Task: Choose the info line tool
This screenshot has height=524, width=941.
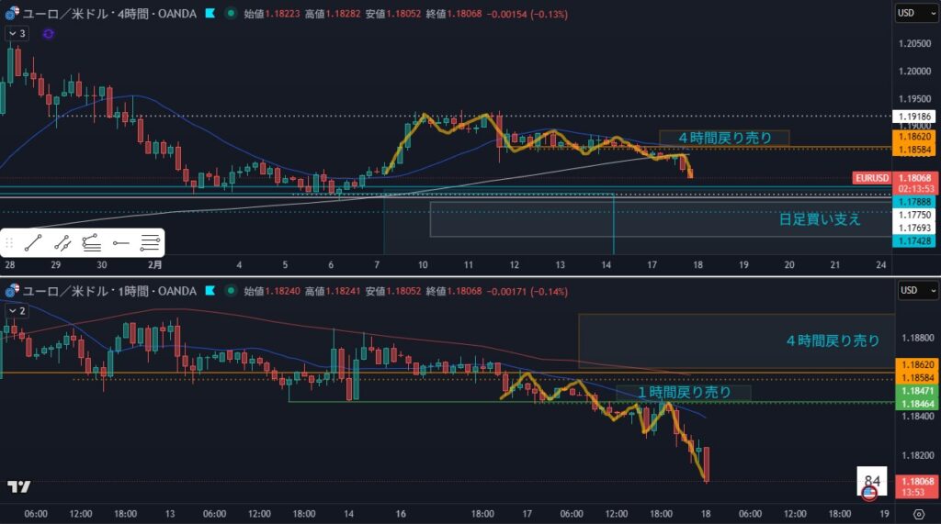Action: pos(91,243)
